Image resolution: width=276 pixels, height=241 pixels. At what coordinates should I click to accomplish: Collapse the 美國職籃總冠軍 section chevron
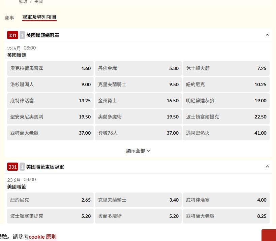click(267, 35)
